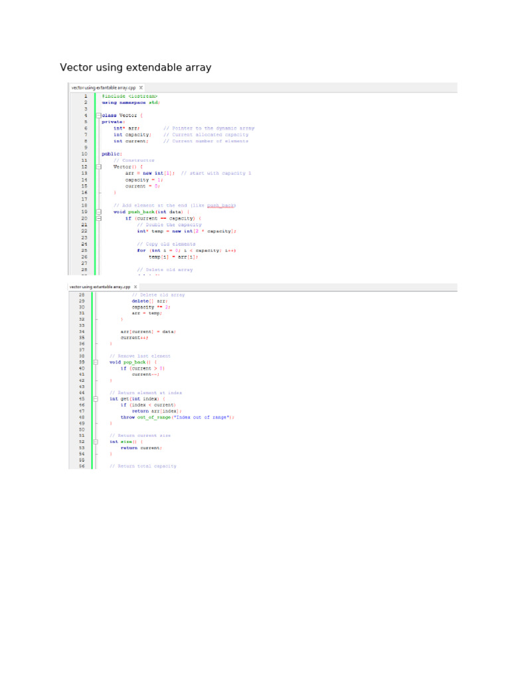
Task: Collapse the class Vector fold marker
Action: [99, 116]
